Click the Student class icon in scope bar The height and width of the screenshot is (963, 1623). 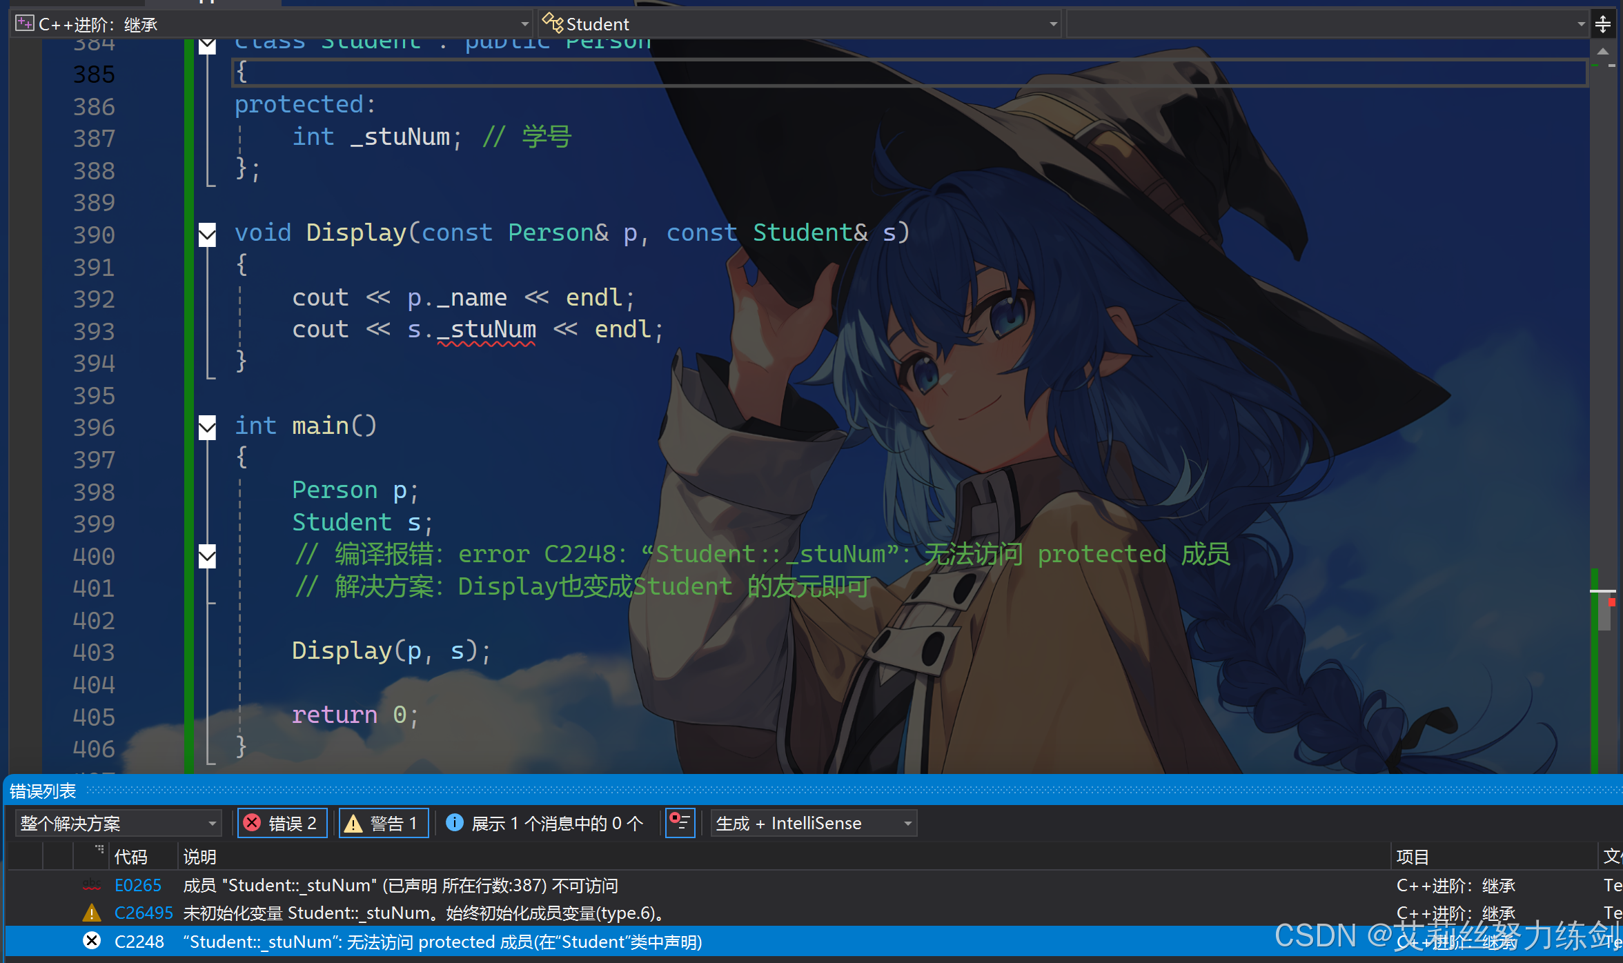553,23
